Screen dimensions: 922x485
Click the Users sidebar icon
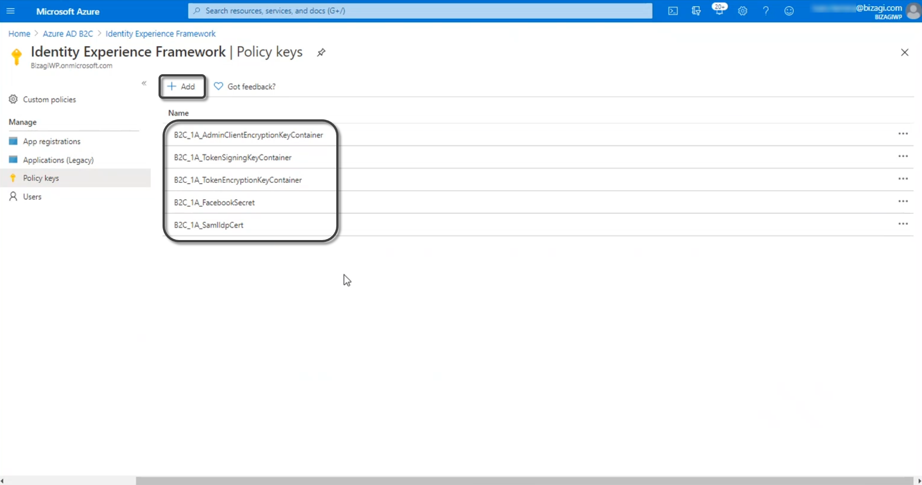pos(13,197)
